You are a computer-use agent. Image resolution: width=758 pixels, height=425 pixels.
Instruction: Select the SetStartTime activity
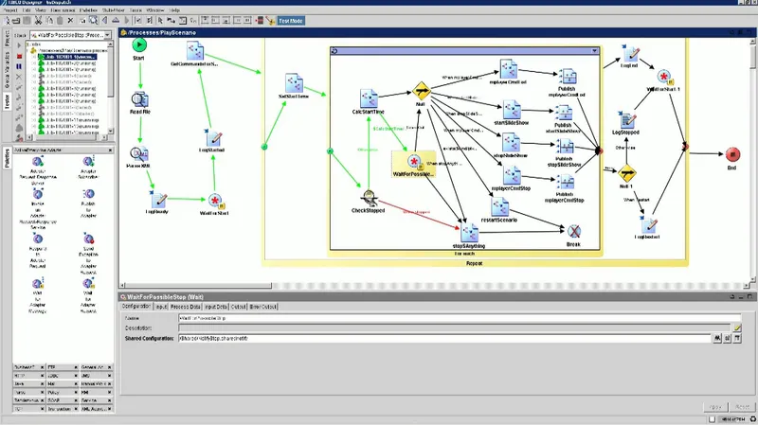pos(294,83)
